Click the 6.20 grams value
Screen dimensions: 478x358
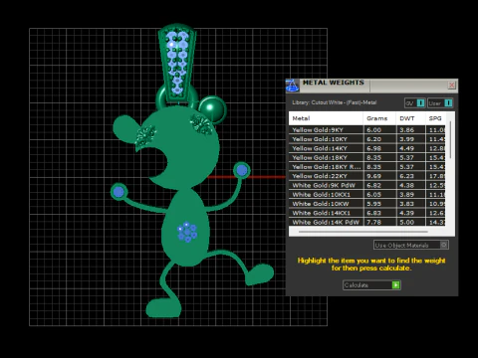(x=373, y=139)
